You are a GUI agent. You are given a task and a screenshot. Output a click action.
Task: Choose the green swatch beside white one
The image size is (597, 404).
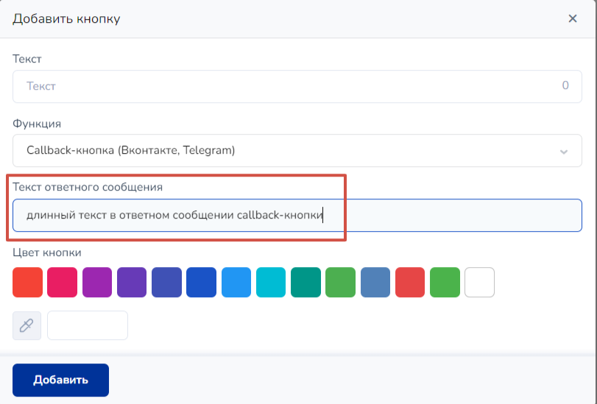pyautogui.click(x=445, y=282)
